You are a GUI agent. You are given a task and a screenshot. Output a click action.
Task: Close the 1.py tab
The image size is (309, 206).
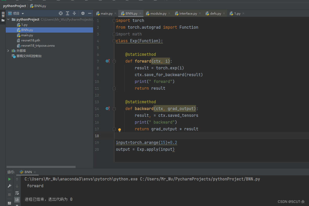coord(243,13)
